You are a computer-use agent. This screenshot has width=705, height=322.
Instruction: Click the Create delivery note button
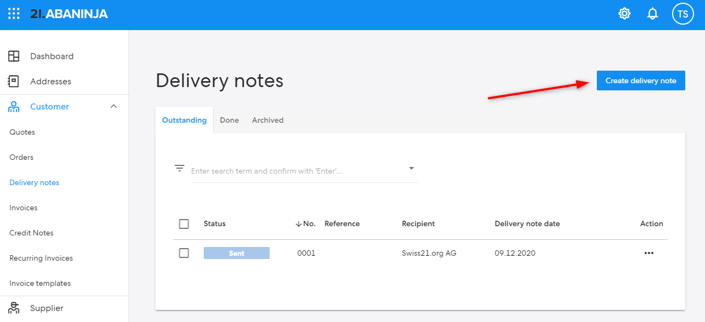coord(641,81)
